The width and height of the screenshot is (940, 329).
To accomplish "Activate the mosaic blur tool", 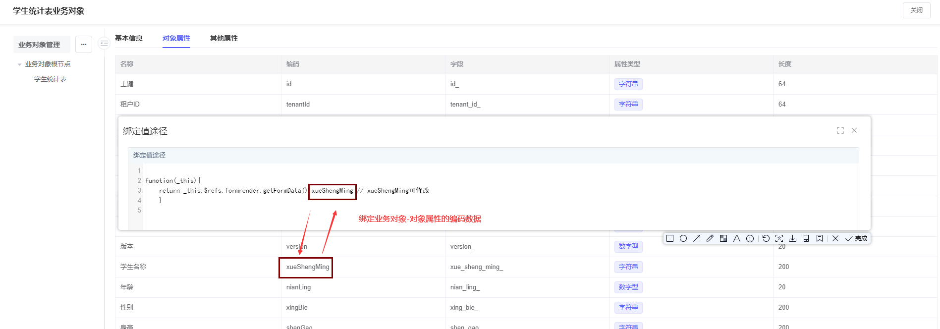I will click(x=723, y=238).
